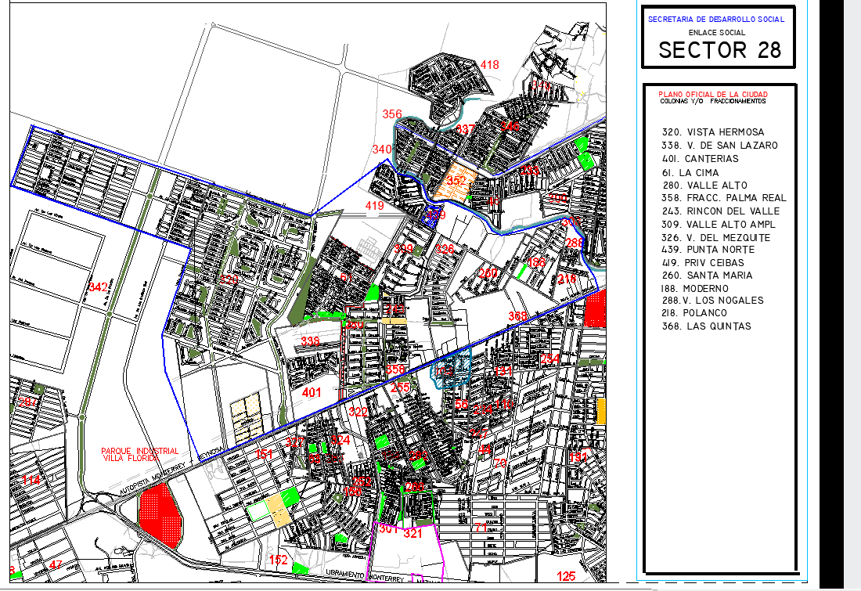Click the Libramiento Monterrey road label
Viewport: 861px width, 591px height.
[344, 575]
